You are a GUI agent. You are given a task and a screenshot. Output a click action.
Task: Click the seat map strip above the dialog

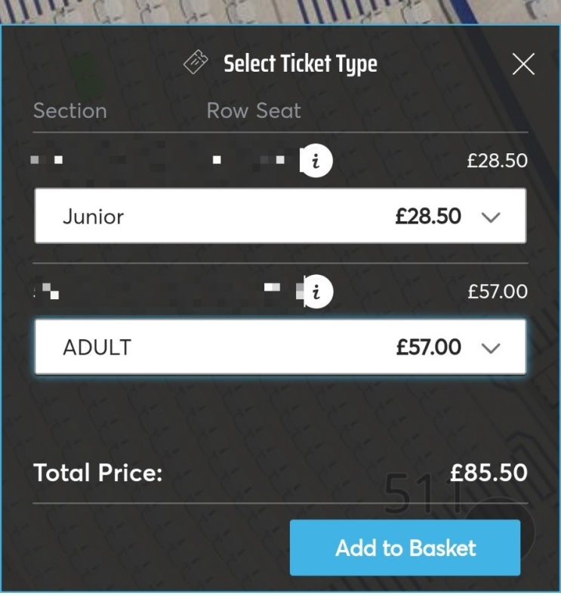pyautogui.click(x=280, y=11)
